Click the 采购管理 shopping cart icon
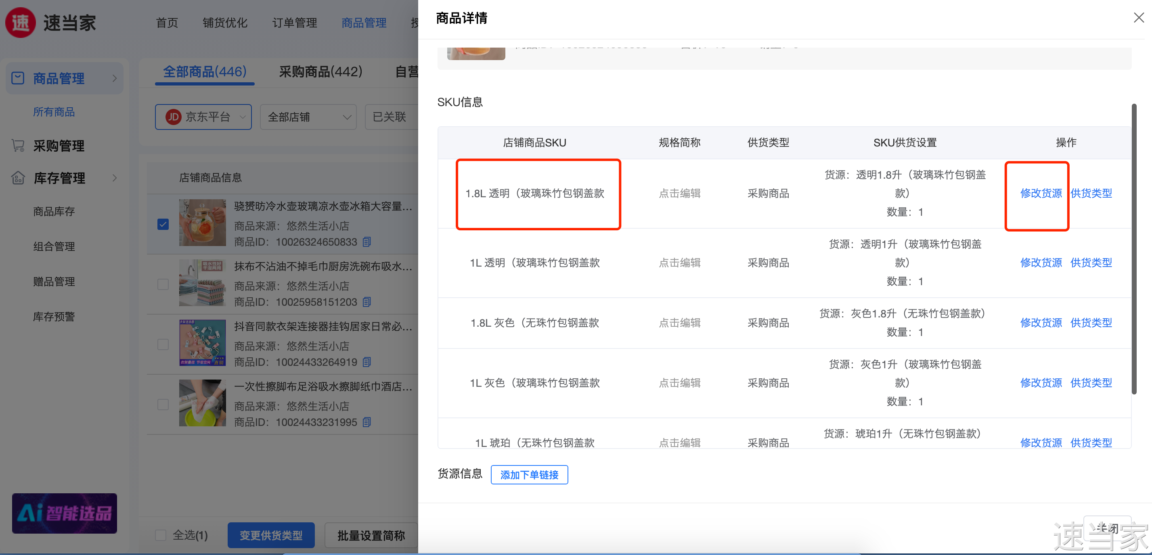Image resolution: width=1152 pixels, height=555 pixels. (x=18, y=146)
